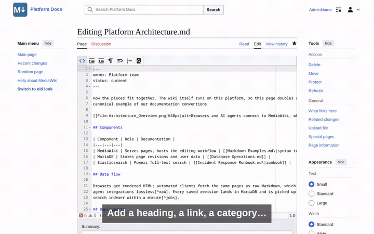374x234 pixels.
Task: Open a Random page
Action: [30, 72]
